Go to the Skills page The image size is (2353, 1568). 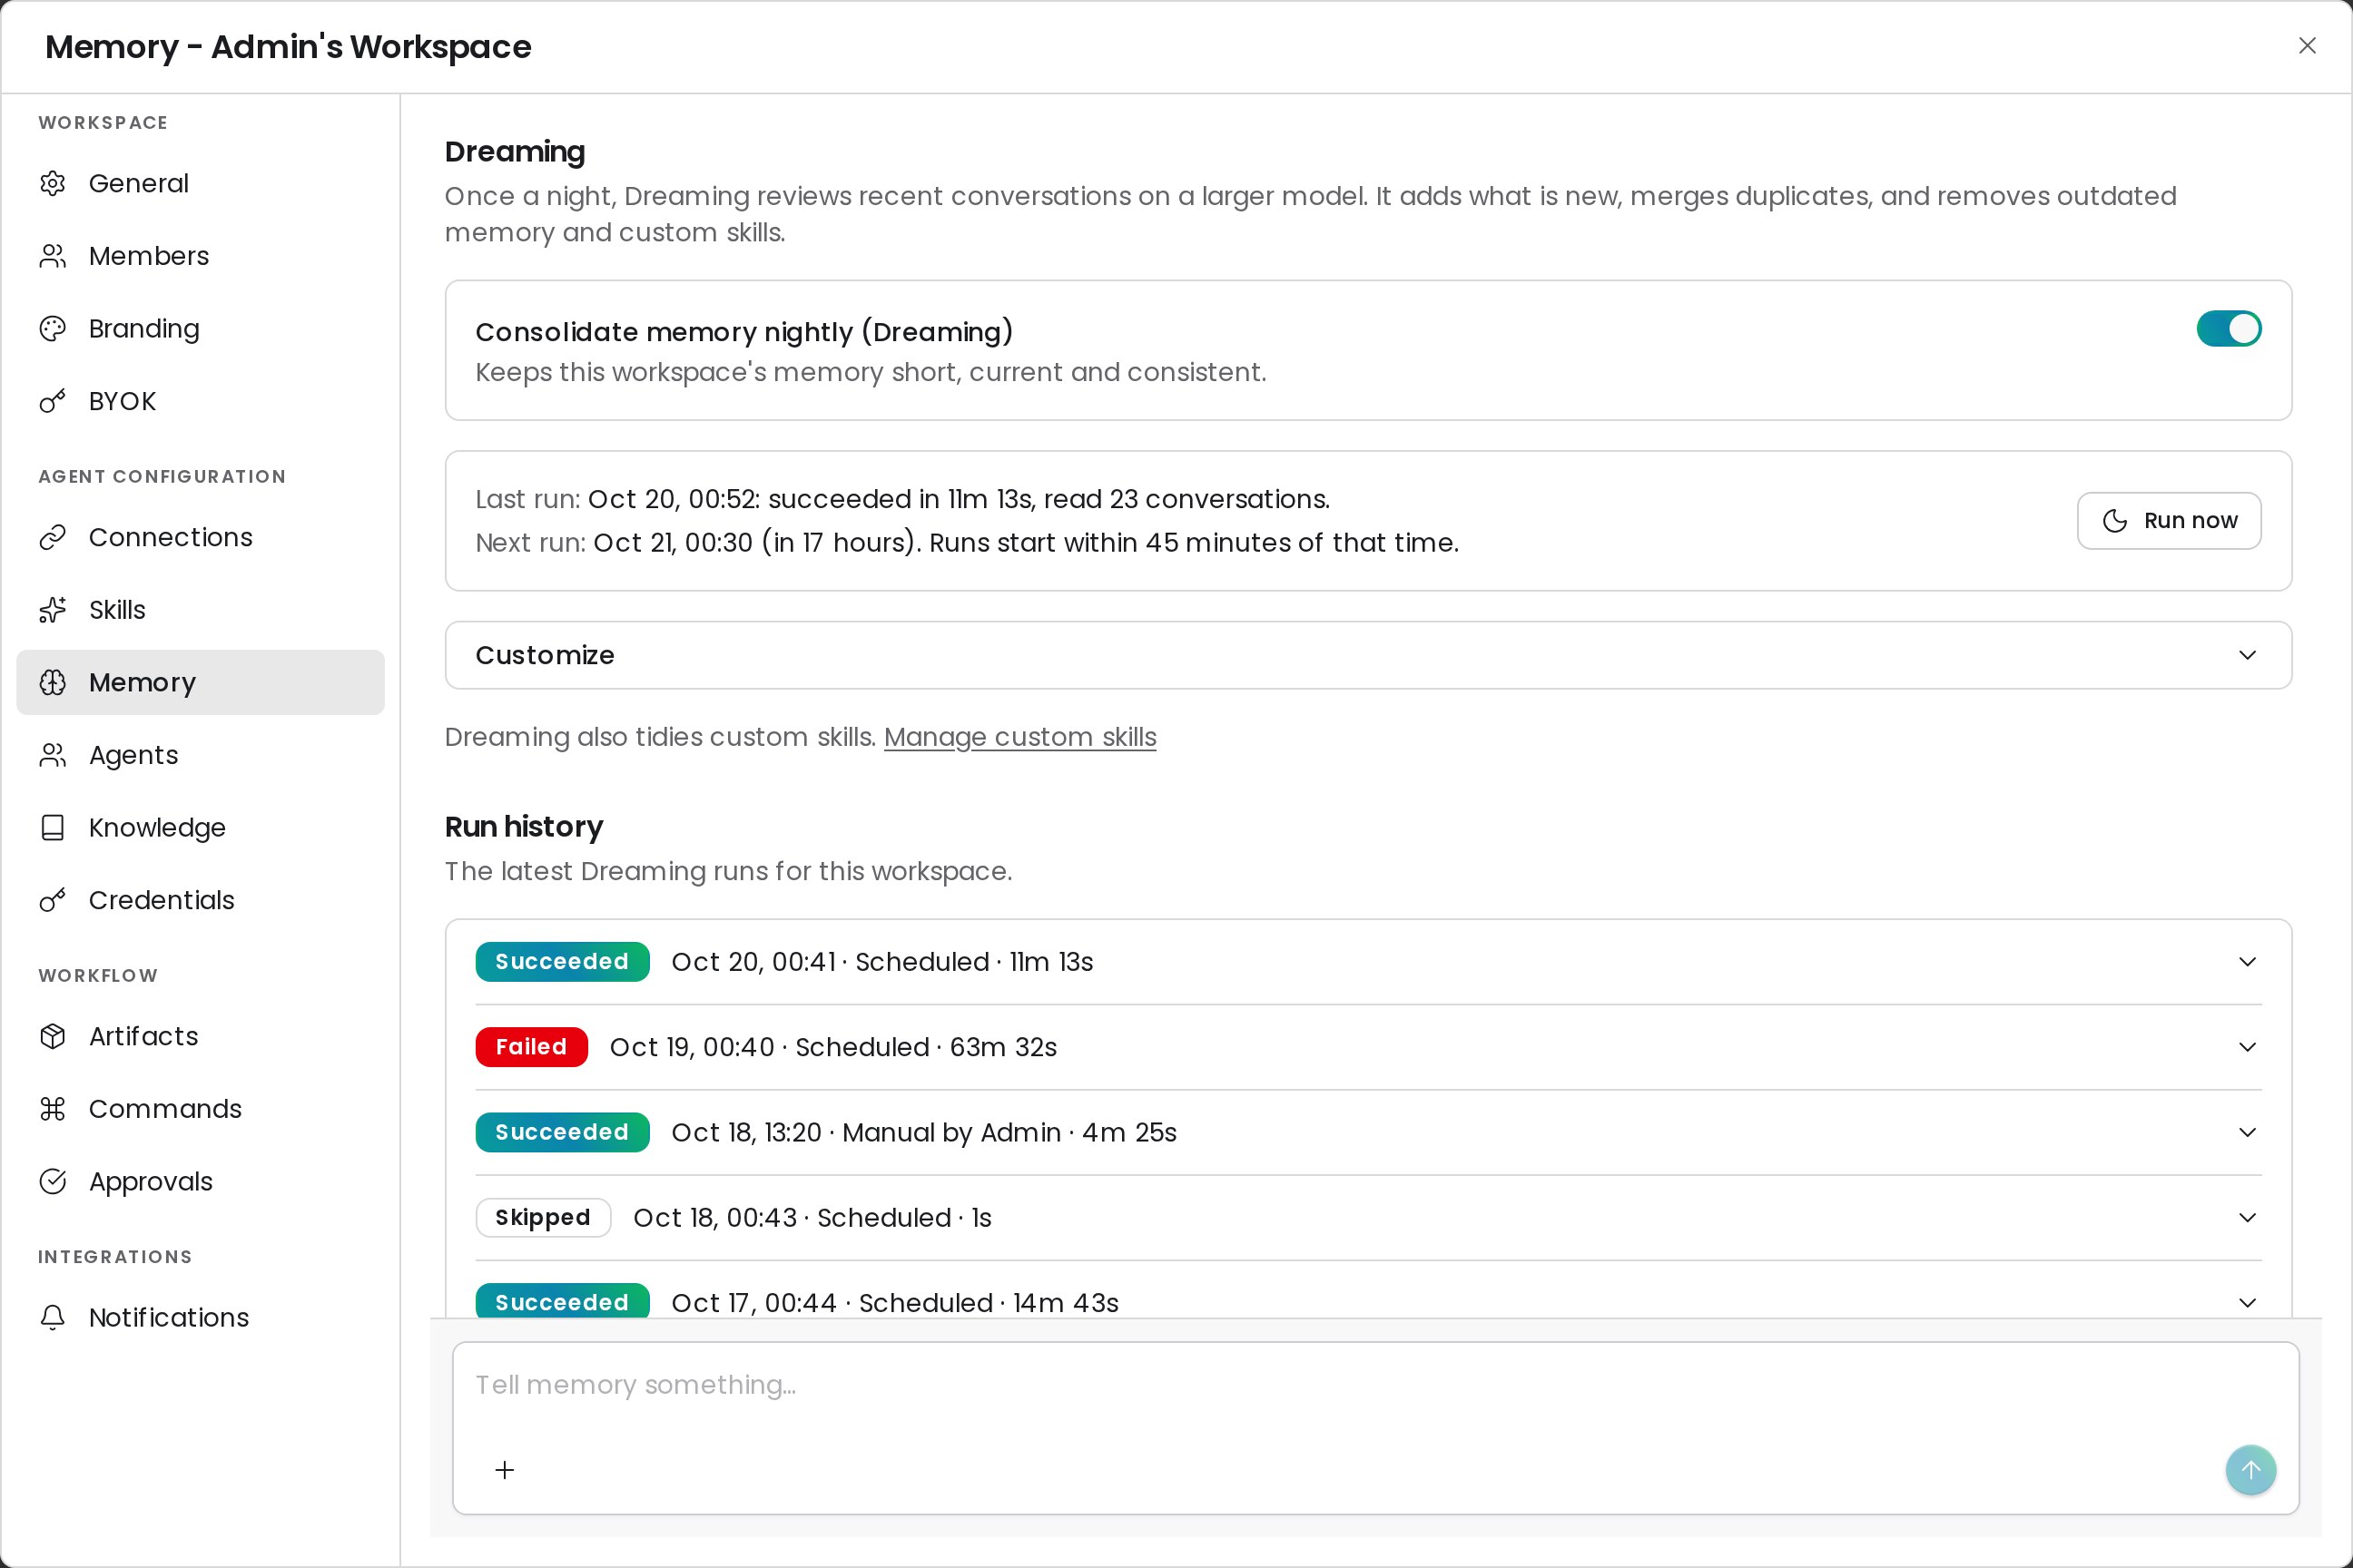200,610
